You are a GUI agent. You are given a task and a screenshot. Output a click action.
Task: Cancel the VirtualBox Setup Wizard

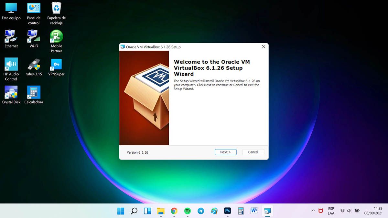coord(253,152)
